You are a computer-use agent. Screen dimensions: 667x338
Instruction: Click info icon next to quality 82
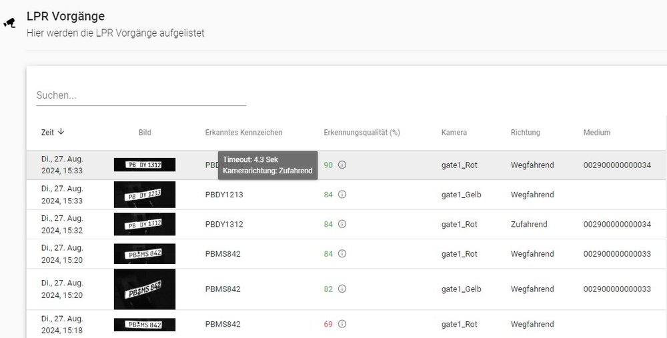click(342, 289)
